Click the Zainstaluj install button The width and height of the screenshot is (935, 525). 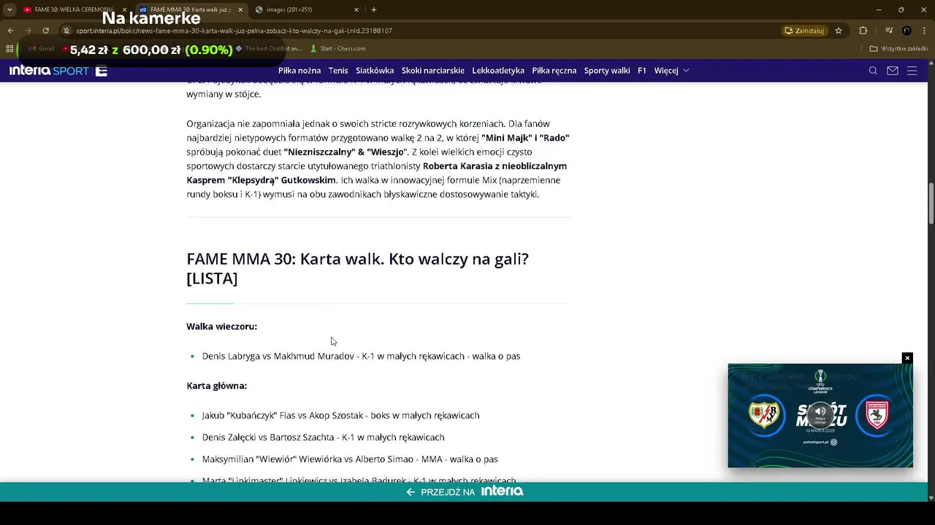click(804, 31)
